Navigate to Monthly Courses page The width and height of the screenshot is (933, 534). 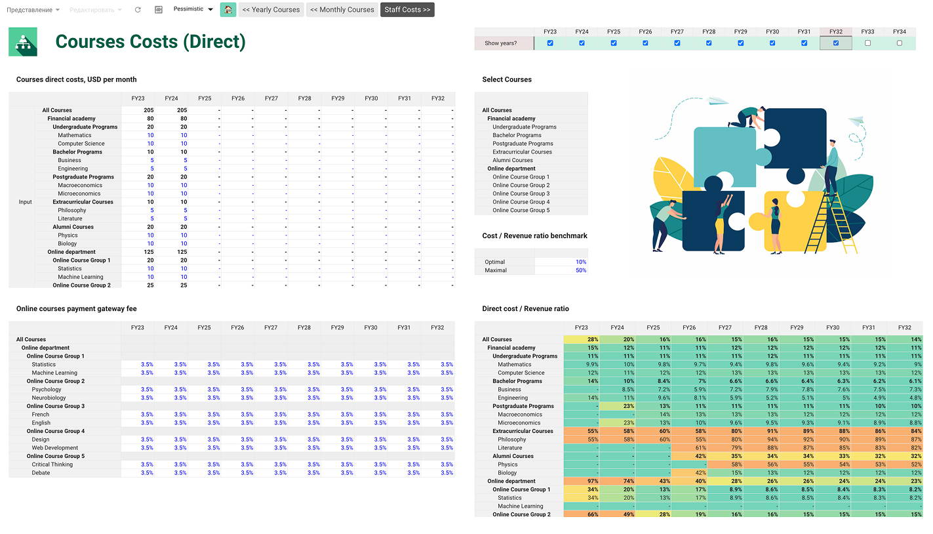[342, 10]
